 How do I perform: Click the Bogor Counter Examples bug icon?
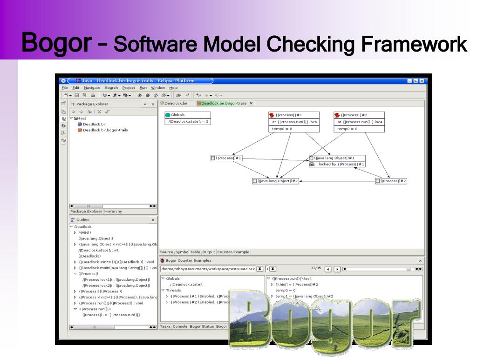(162, 260)
